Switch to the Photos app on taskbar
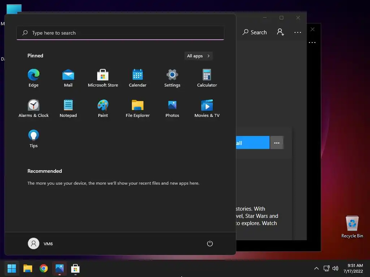 pyautogui.click(x=60, y=268)
